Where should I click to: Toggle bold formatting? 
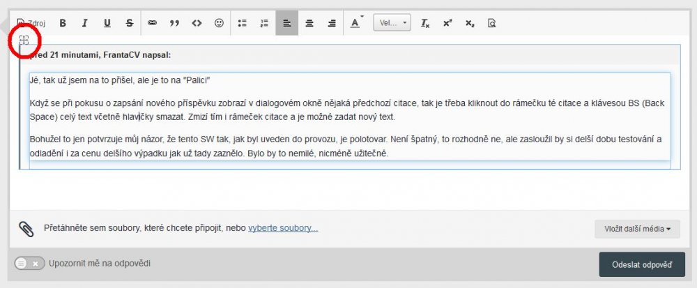(x=63, y=23)
